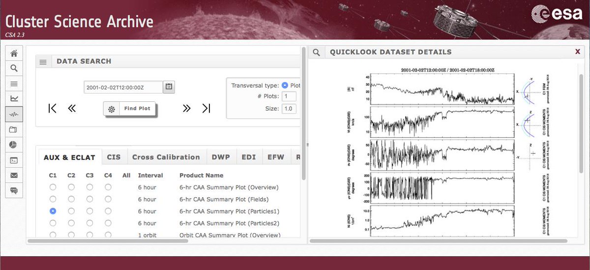Click the # Plots input field
Image resolution: width=590 pixels, height=270 pixels.
point(289,96)
